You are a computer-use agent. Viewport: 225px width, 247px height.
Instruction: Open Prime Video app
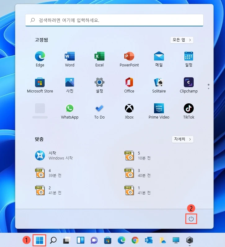(159, 111)
